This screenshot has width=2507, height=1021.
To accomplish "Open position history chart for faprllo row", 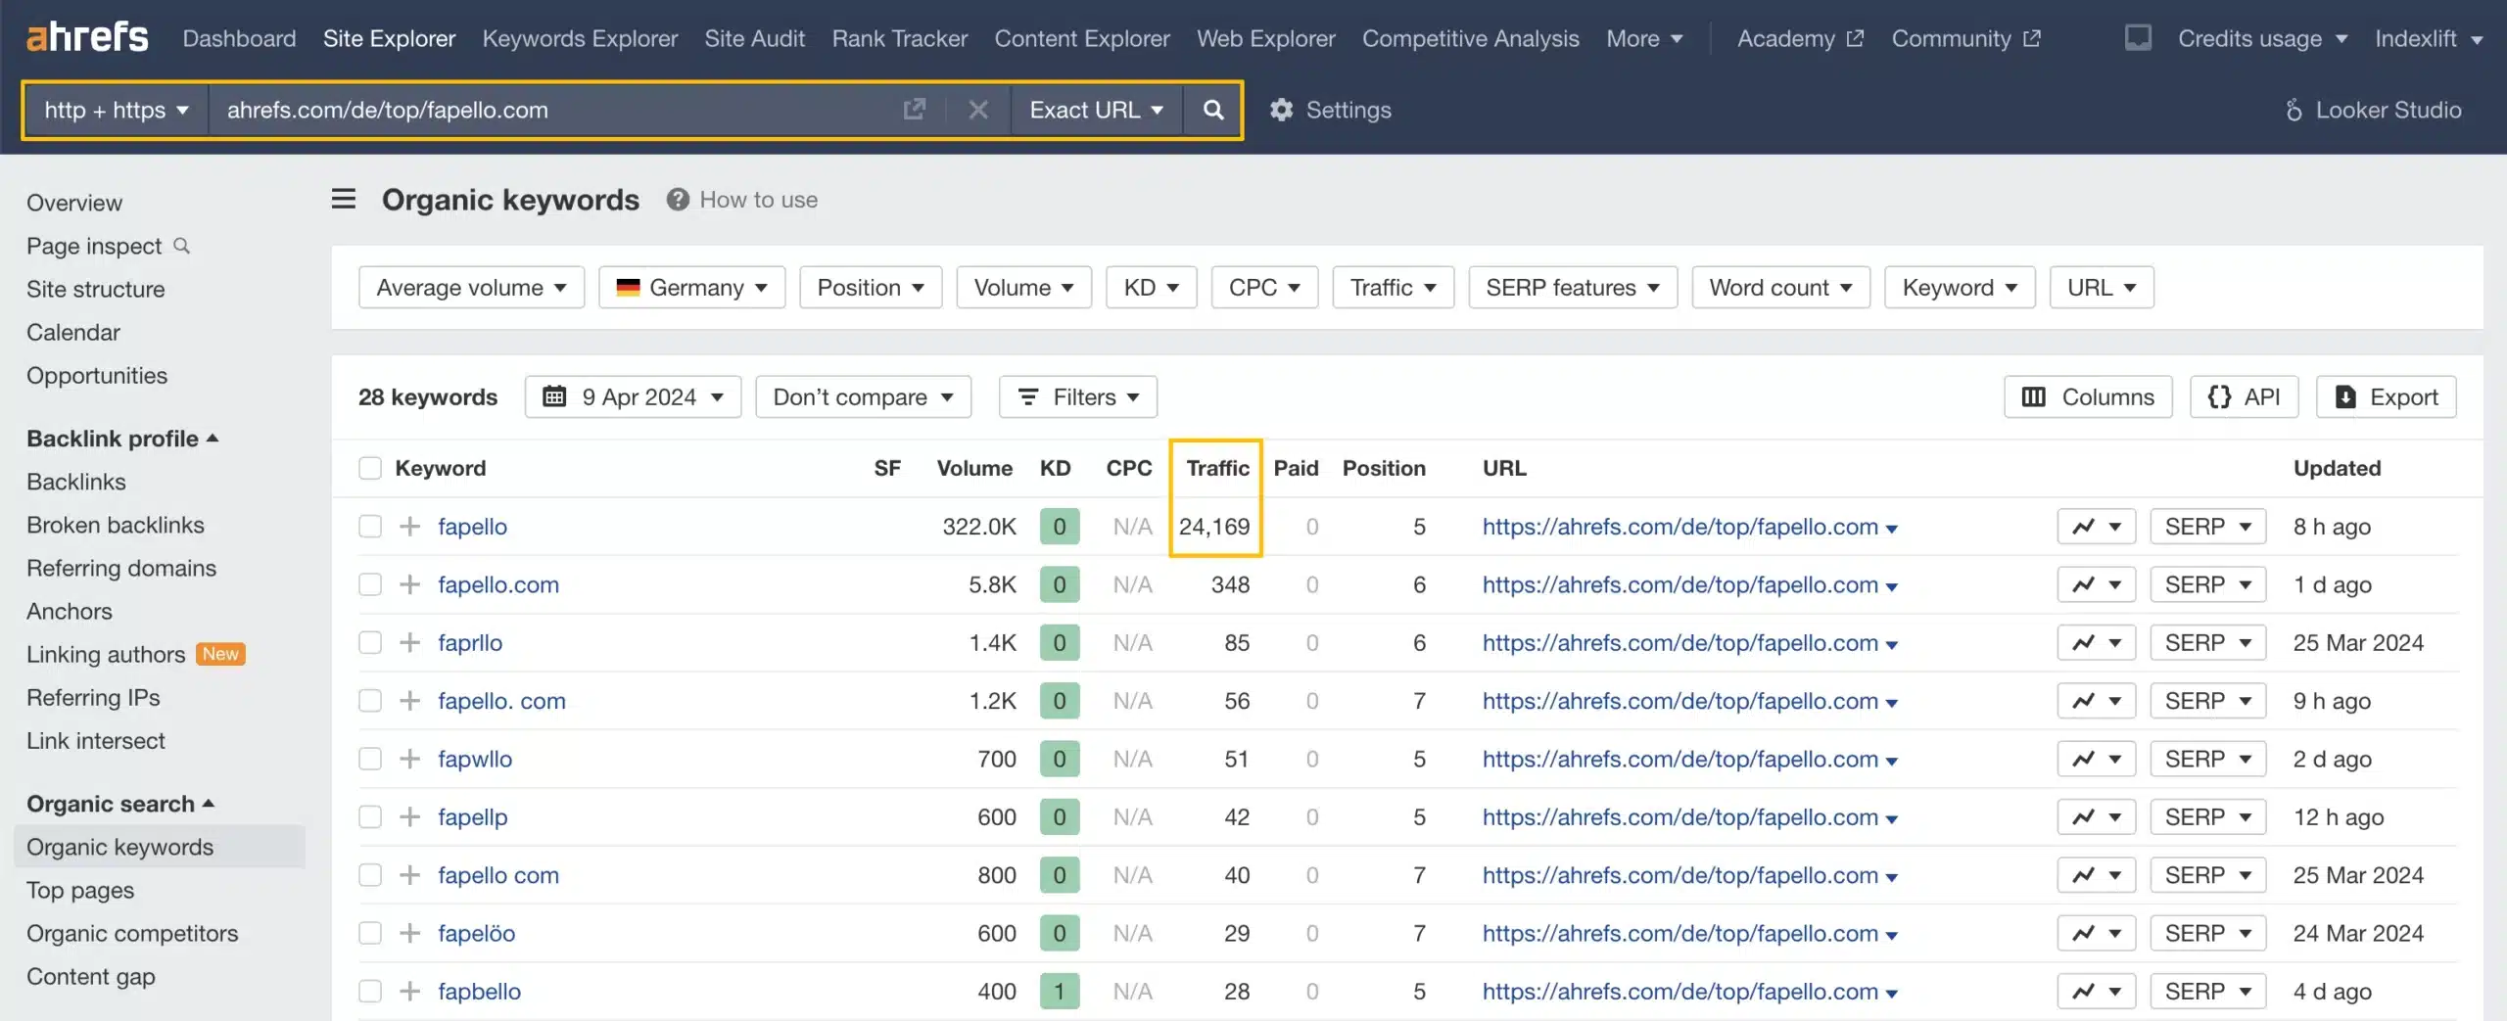I will [2096, 642].
